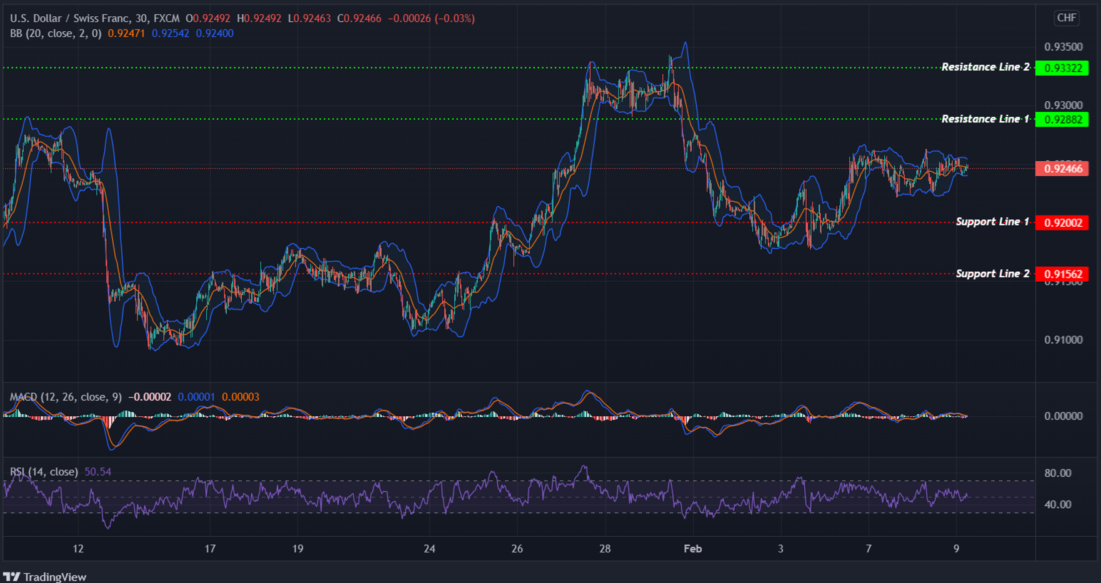Viewport: 1101px width, 583px height.
Task: Select the Support Line 2 label
Action: point(992,273)
